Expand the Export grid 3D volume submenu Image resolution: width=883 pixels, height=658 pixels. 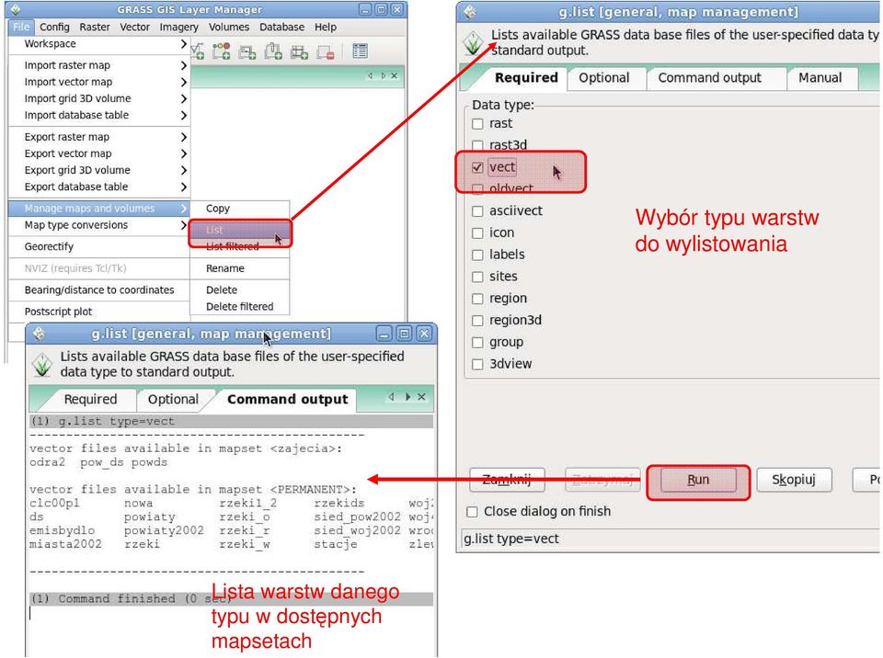tap(184, 171)
